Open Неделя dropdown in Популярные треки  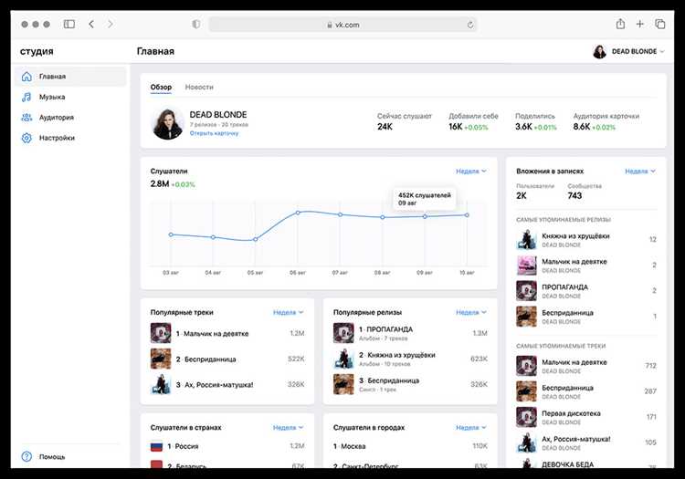point(288,312)
